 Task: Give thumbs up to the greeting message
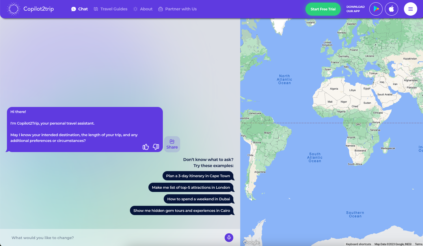pos(146,147)
